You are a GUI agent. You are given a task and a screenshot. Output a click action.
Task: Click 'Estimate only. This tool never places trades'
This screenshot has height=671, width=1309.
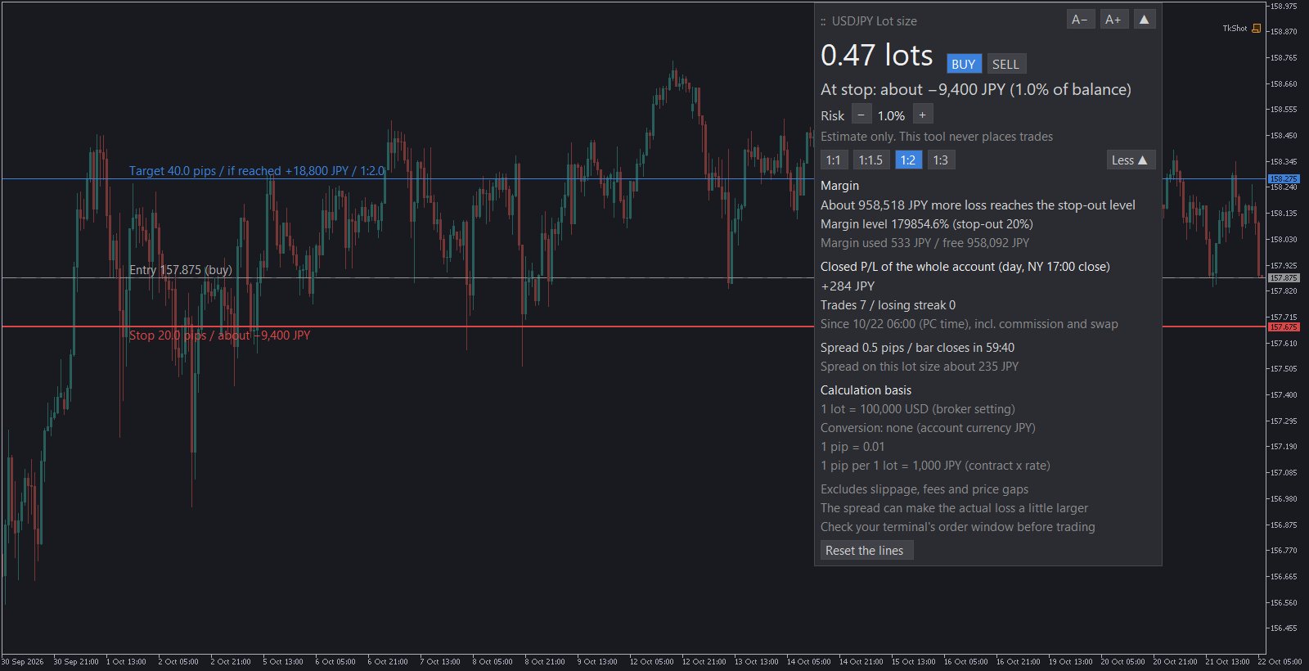[937, 137]
